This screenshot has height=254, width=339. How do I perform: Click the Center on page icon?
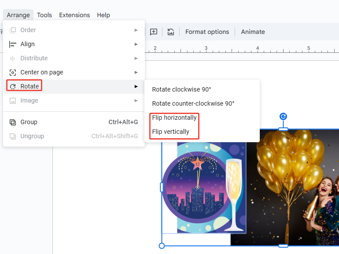[13, 72]
